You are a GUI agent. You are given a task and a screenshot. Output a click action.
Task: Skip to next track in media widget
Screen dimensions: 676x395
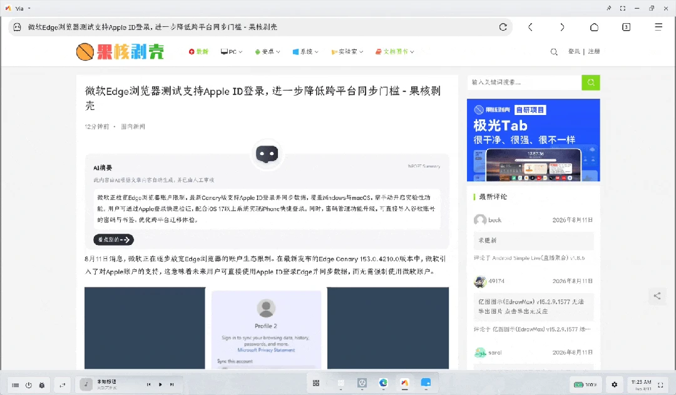[x=172, y=384]
